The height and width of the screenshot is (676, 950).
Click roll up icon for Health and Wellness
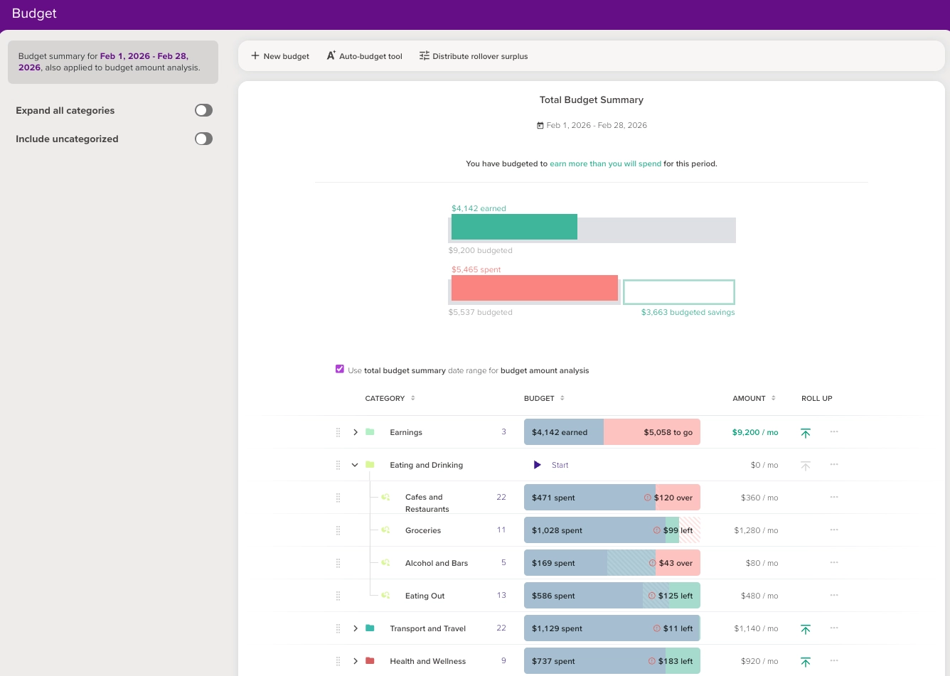click(x=806, y=662)
